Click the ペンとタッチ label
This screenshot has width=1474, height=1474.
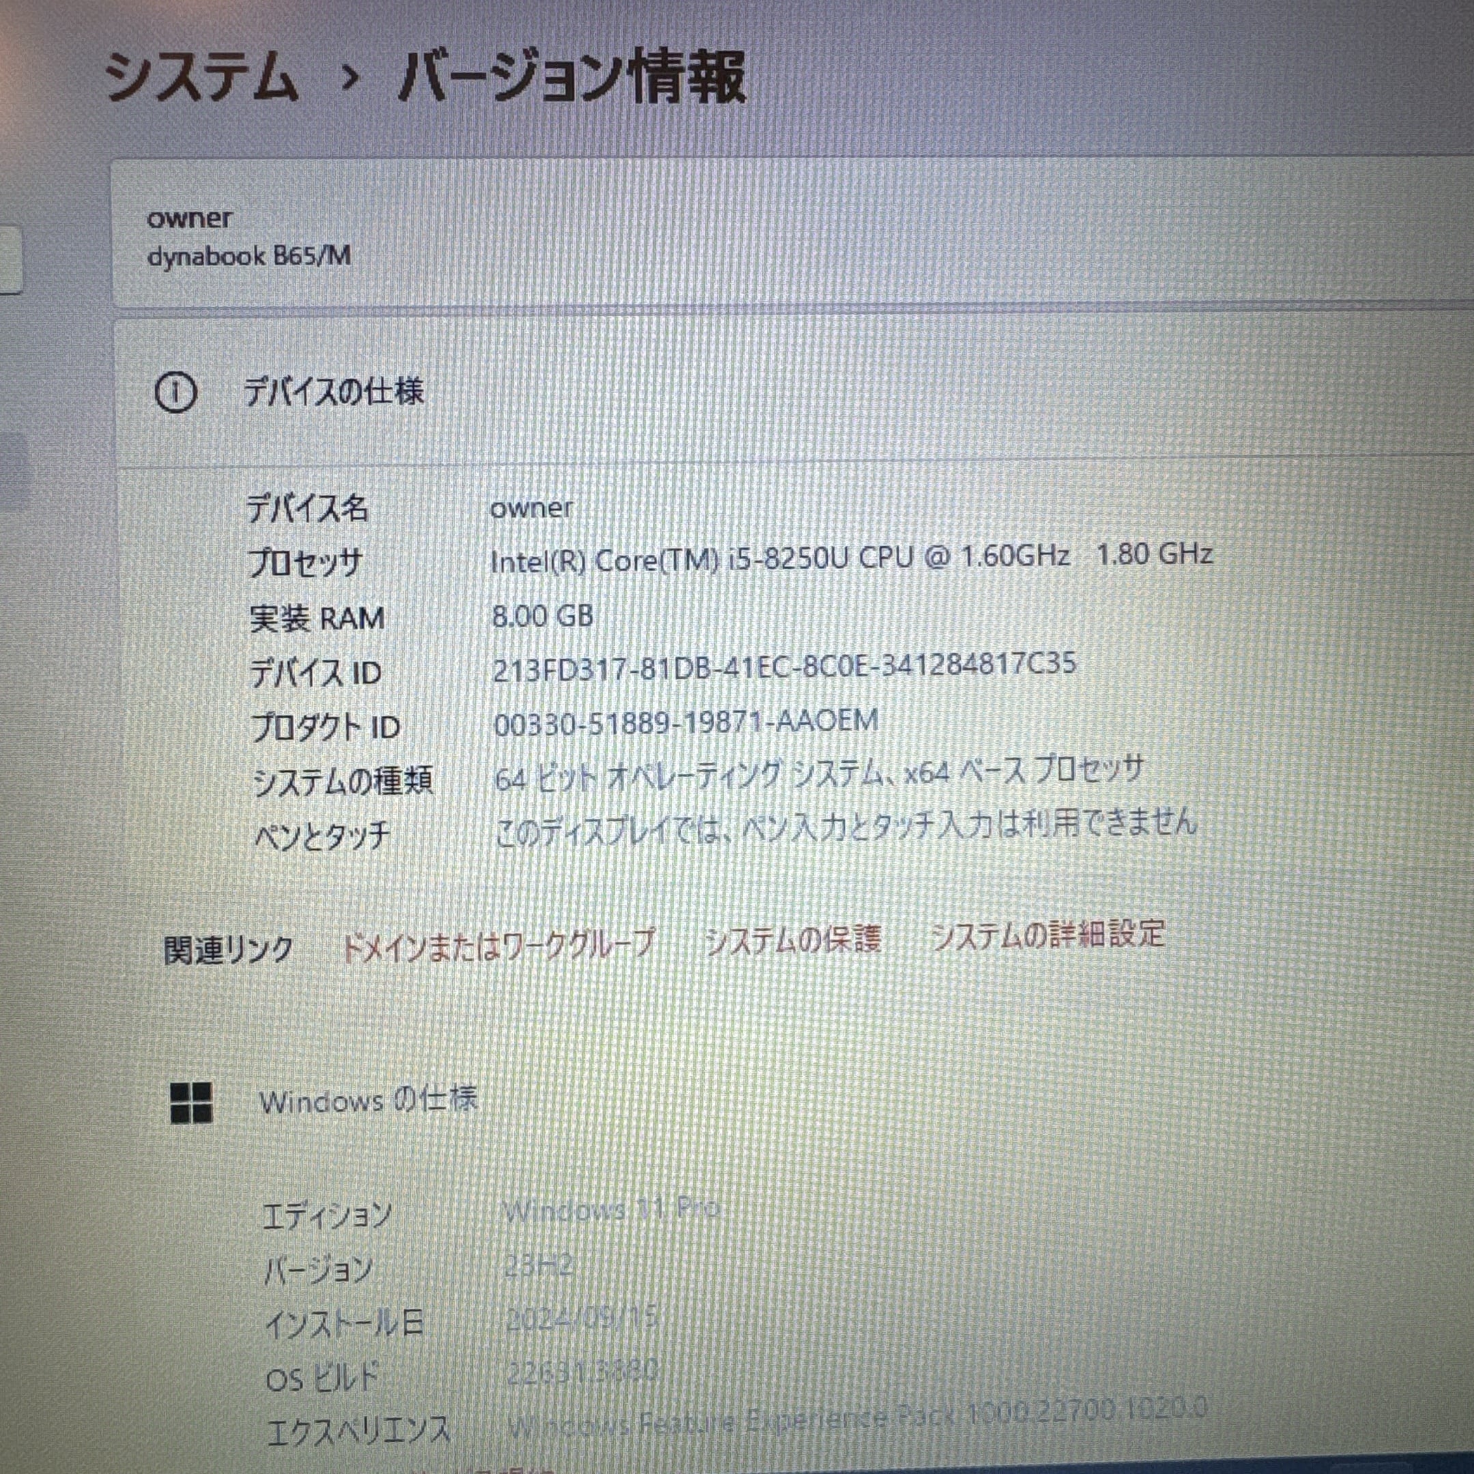click(x=322, y=837)
